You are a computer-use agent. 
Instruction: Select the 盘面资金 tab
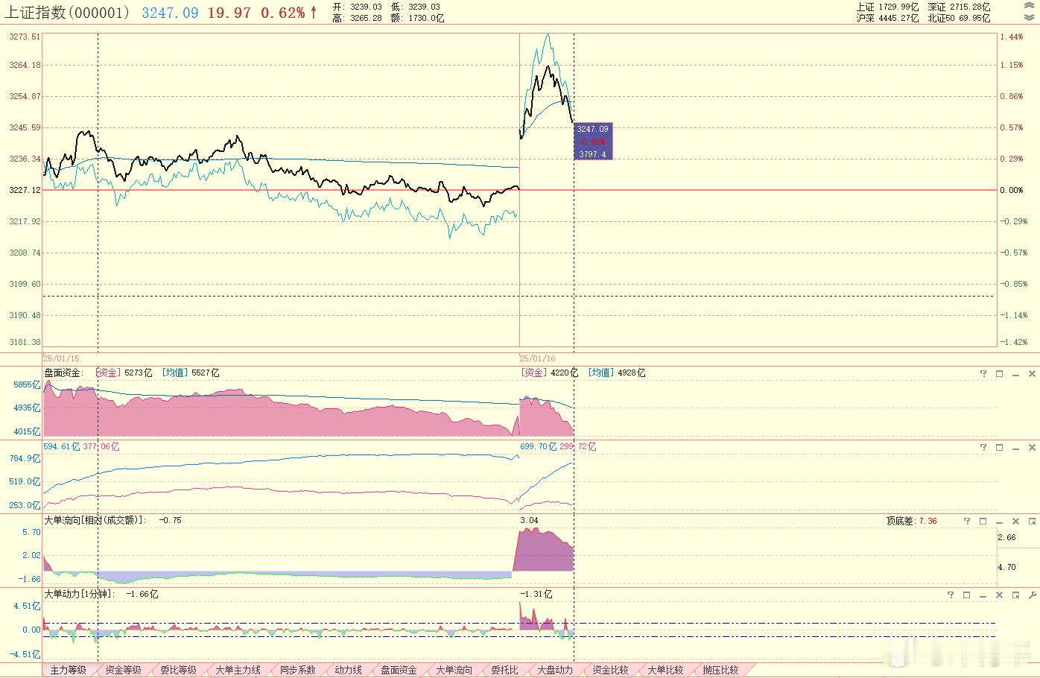click(x=399, y=670)
